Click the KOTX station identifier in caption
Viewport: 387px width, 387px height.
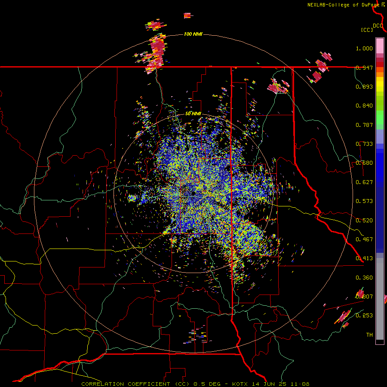(x=241, y=384)
